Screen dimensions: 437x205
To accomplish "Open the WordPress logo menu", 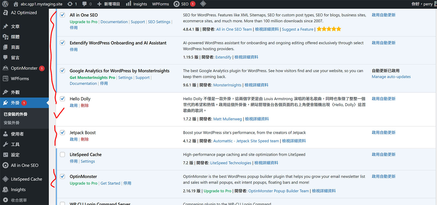I will tap(5, 4).
